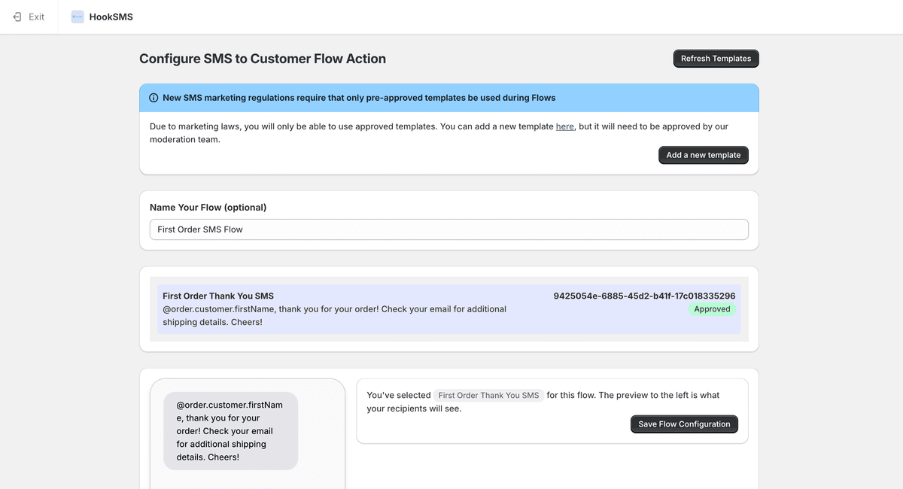Save the flow with Save Flow Configuration
This screenshot has width=903, height=489.
684,424
